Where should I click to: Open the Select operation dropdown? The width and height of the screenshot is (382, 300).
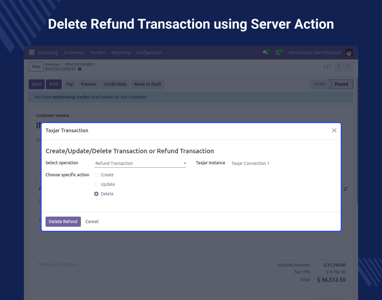tap(140, 163)
